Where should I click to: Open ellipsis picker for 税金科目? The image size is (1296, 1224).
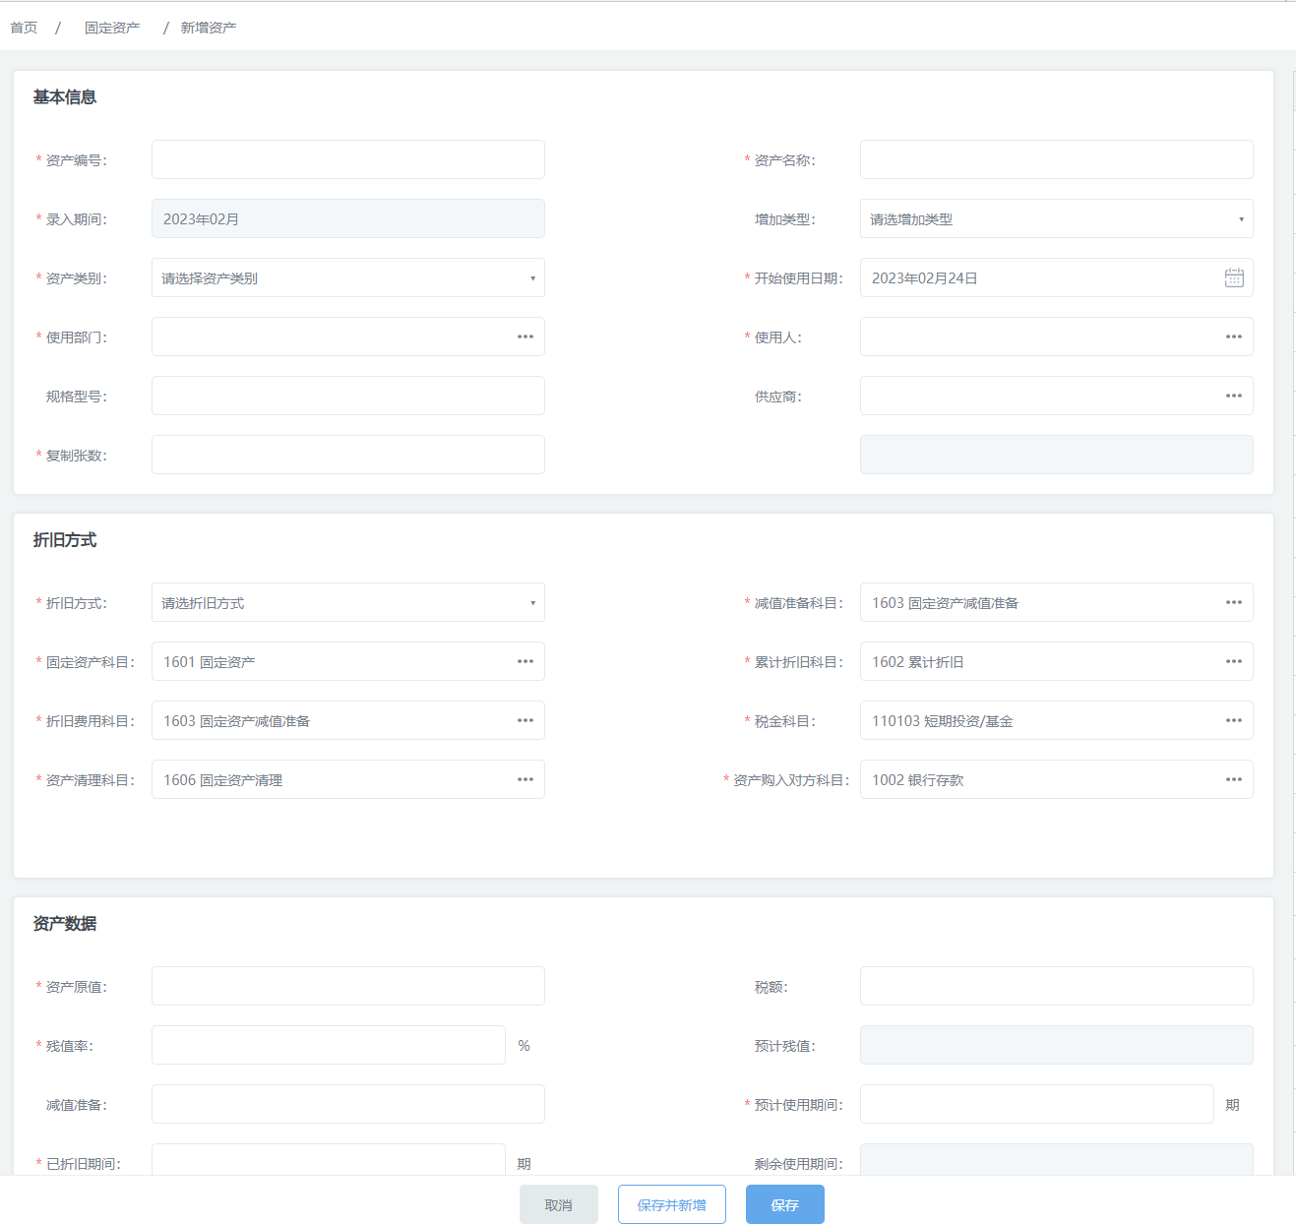[x=1234, y=720]
